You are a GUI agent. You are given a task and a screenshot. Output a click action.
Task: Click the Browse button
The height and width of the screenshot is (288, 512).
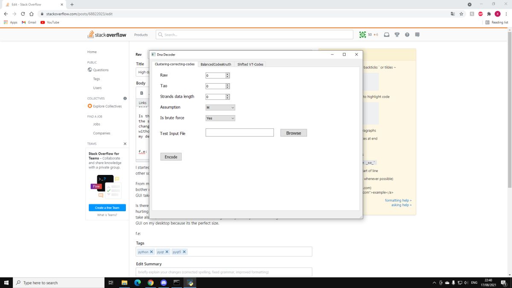point(294,133)
